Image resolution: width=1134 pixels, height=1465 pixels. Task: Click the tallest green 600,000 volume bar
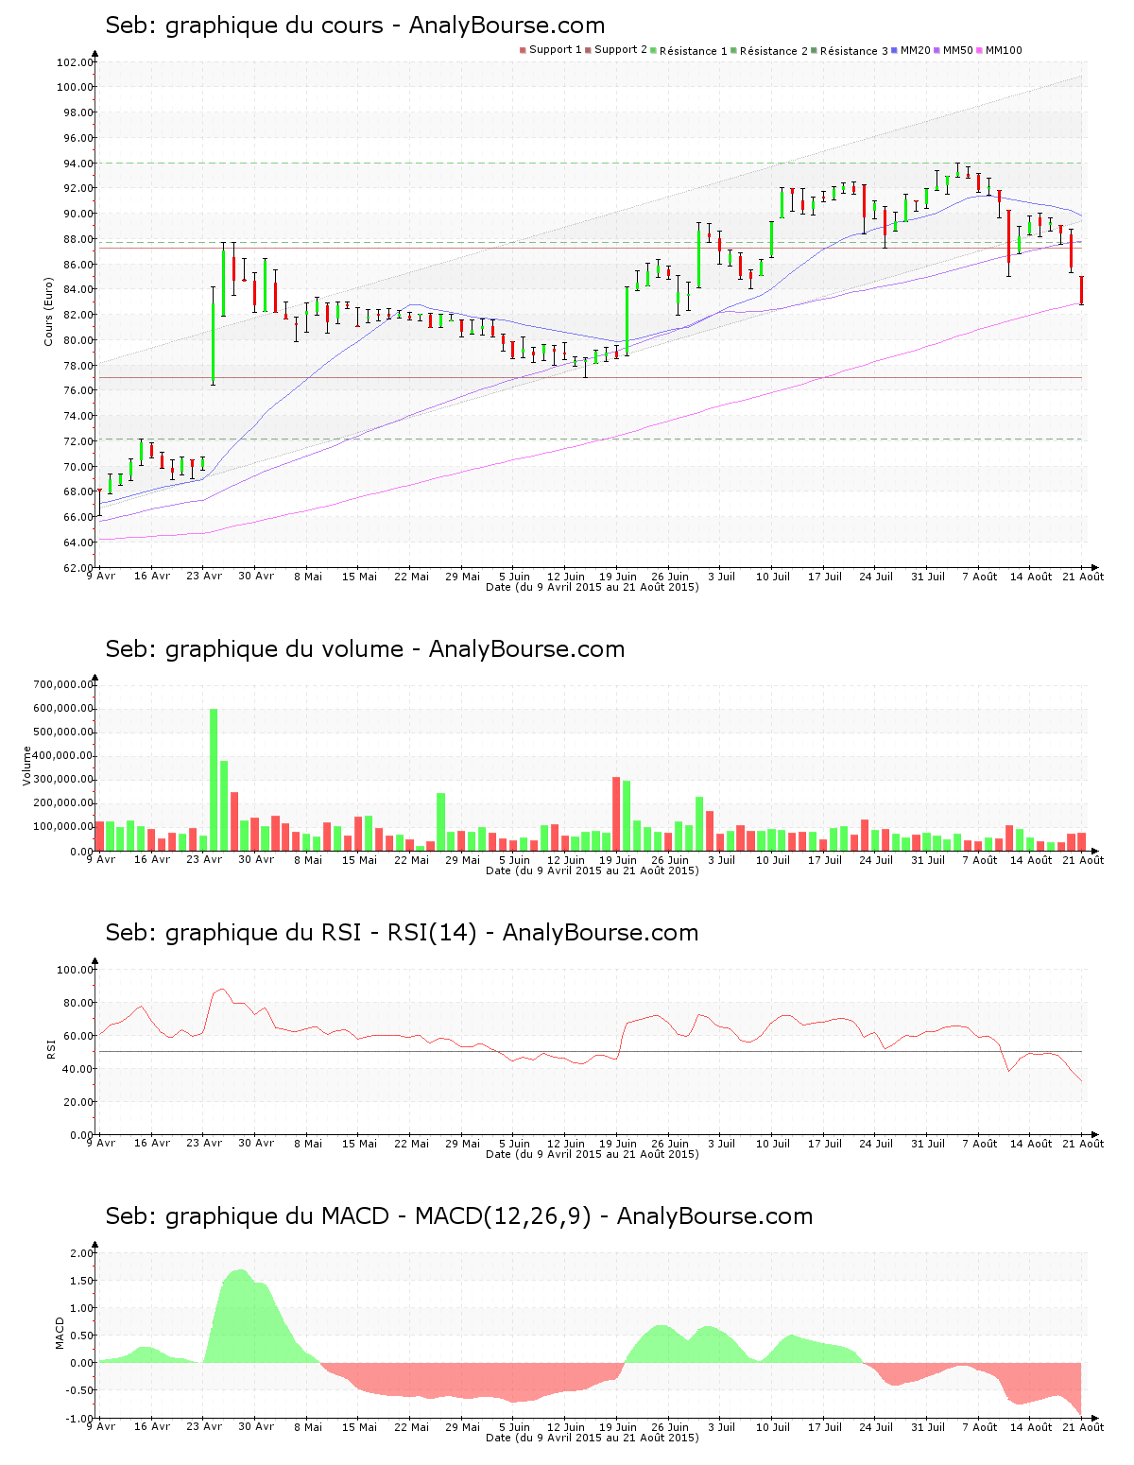click(x=214, y=780)
